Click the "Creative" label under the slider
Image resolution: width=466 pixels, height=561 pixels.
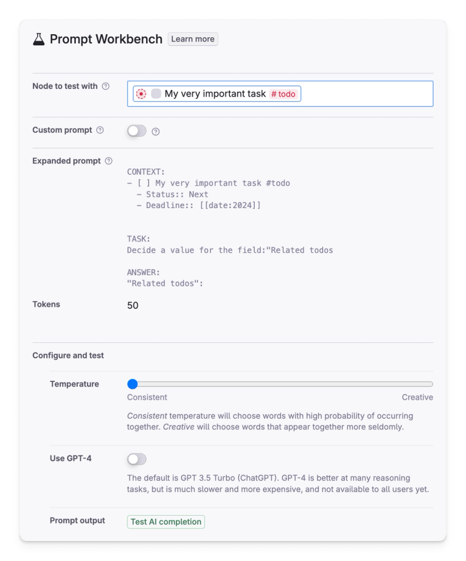417,397
